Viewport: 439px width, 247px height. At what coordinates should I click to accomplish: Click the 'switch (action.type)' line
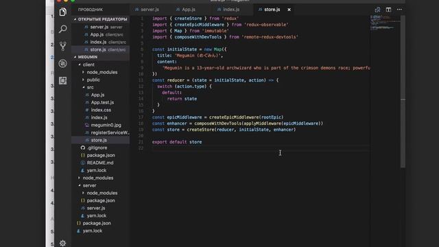[x=185, y=86]
